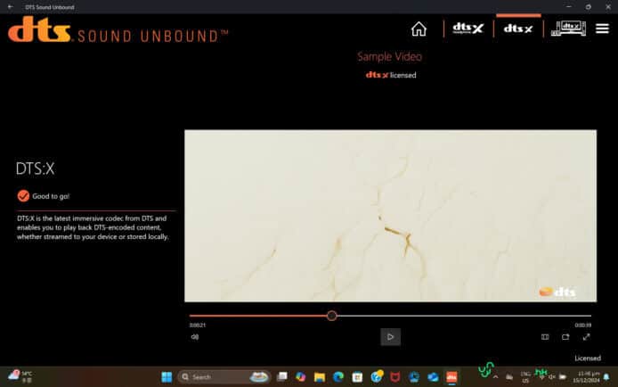
Task: Open the DTS Headphone:X tab
Action: (x=468, y=29)
